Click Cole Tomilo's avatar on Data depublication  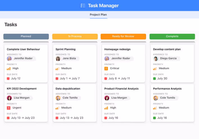point(58,98)
